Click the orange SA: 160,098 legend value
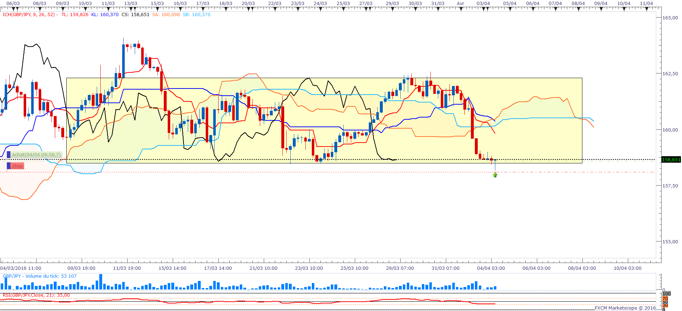Image resolution: width=682 pixels, height=311 pixels. click(x=166, y=15)
